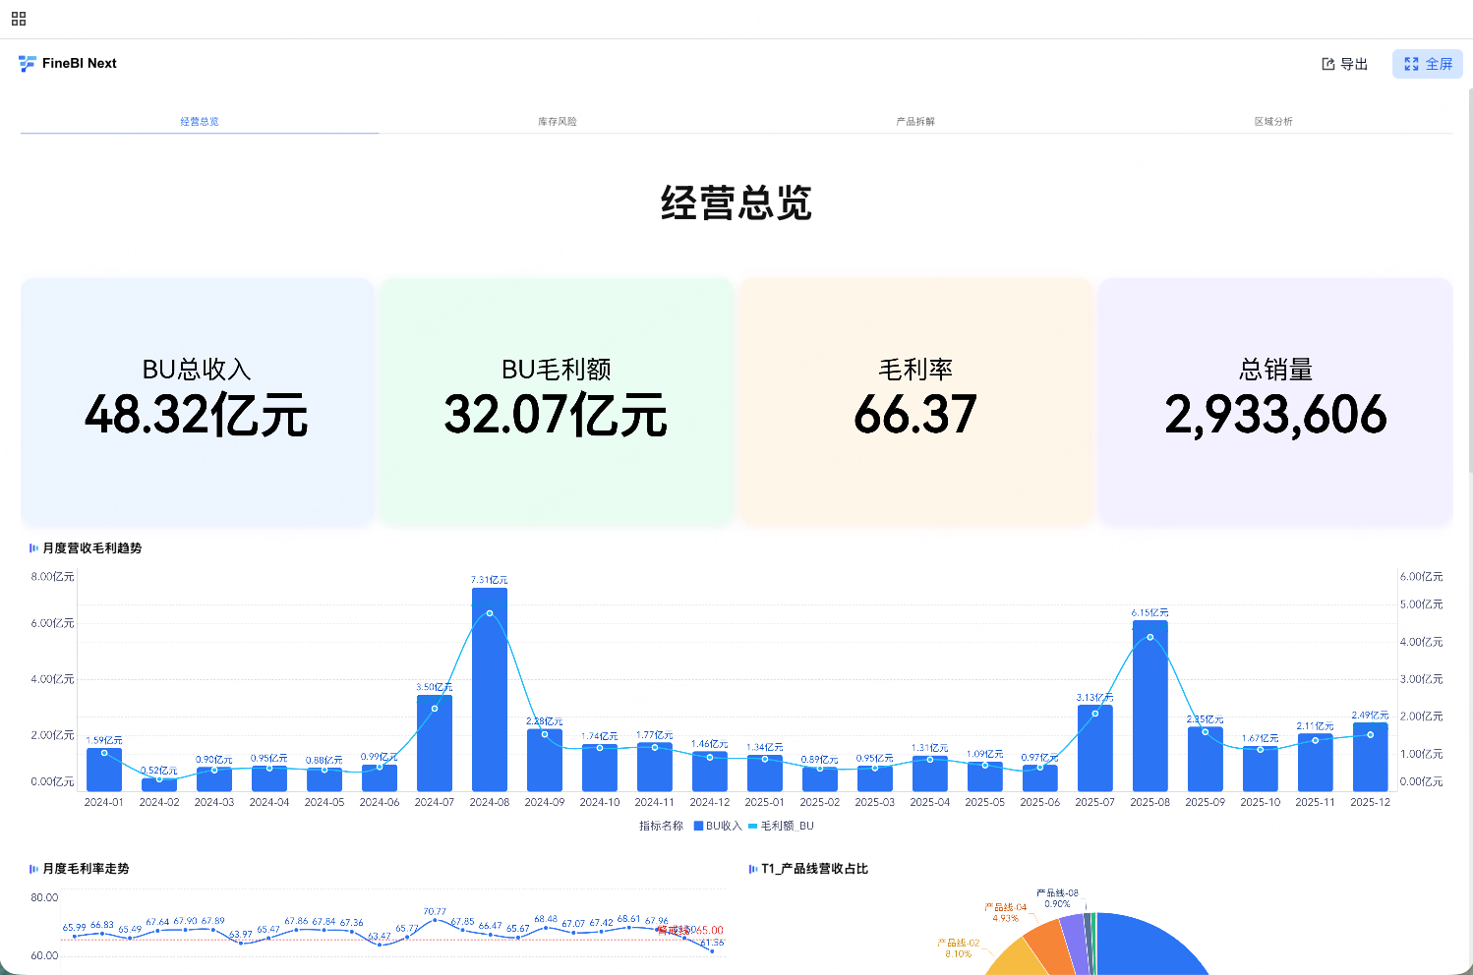Go to the 产品拆解 tab
Viewport: 1473px width, 975px height.
[915, 121]
